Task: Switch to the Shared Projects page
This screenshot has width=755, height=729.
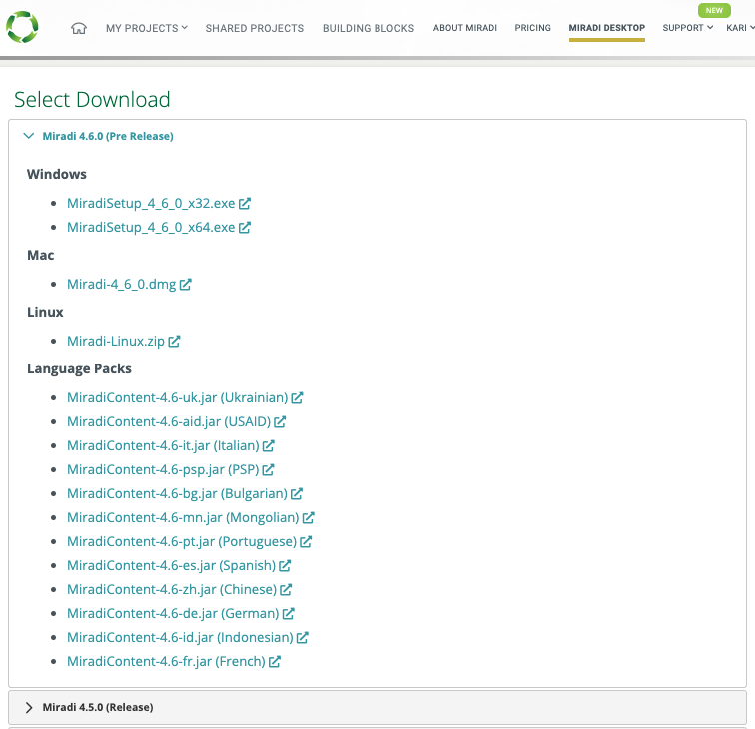Action: coord(254,28)
